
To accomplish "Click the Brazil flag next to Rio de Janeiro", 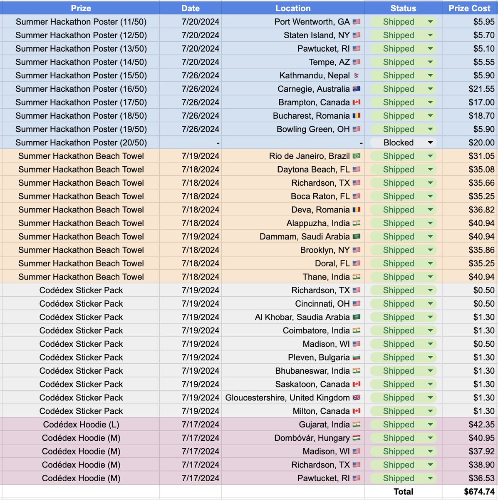I will pyautogui.click(x=357, y=156).
